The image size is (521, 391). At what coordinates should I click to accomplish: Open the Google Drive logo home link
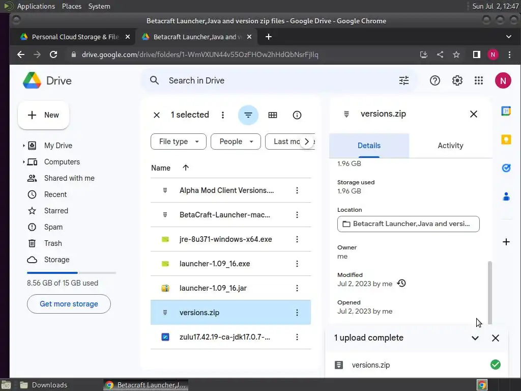(47, 80)
